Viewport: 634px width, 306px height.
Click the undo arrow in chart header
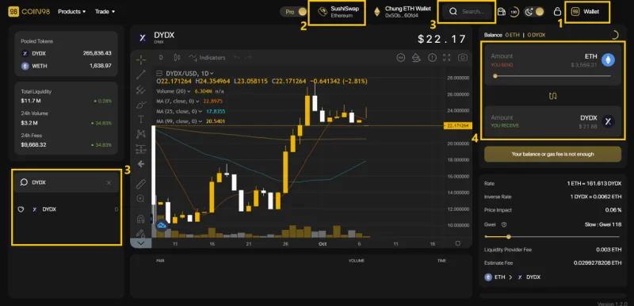point(237,58)
